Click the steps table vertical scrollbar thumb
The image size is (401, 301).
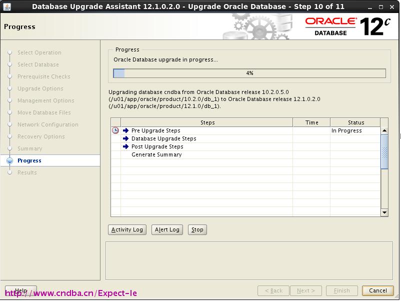[384, 151]
